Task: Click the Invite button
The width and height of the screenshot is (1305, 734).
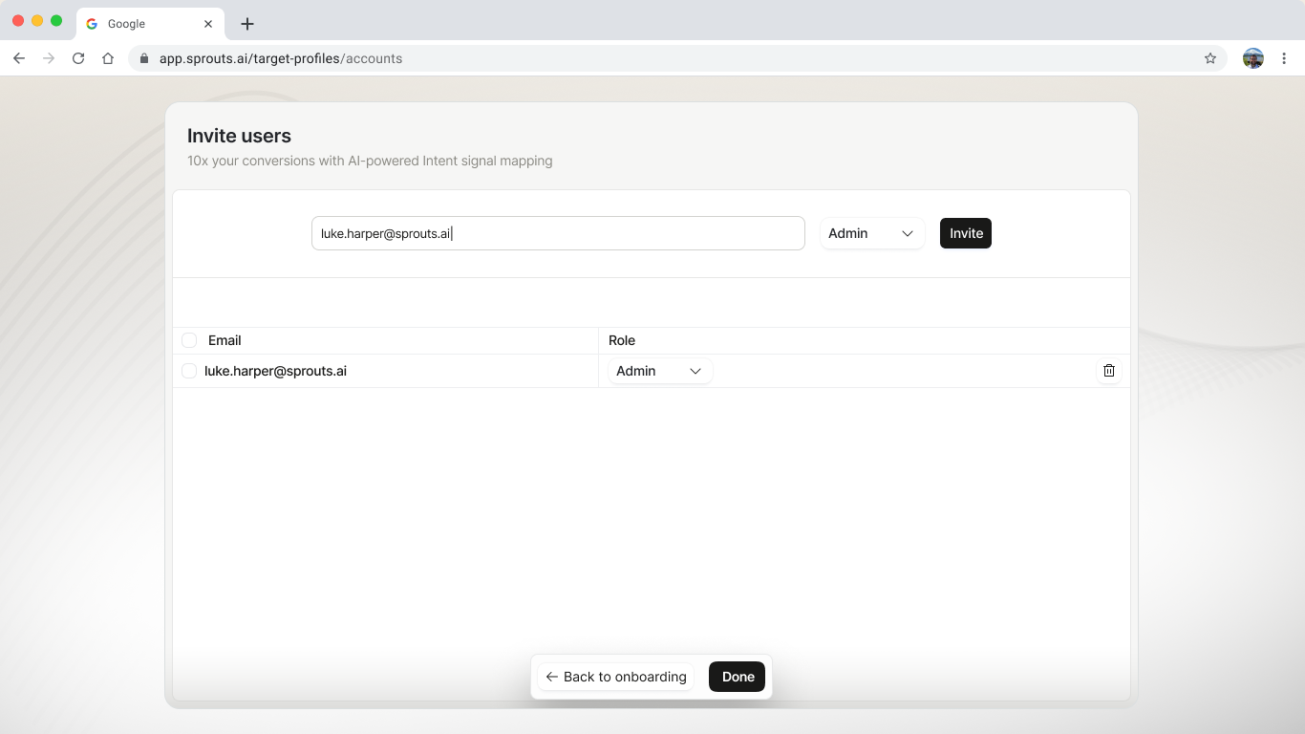Action: (x=966, y=233)
